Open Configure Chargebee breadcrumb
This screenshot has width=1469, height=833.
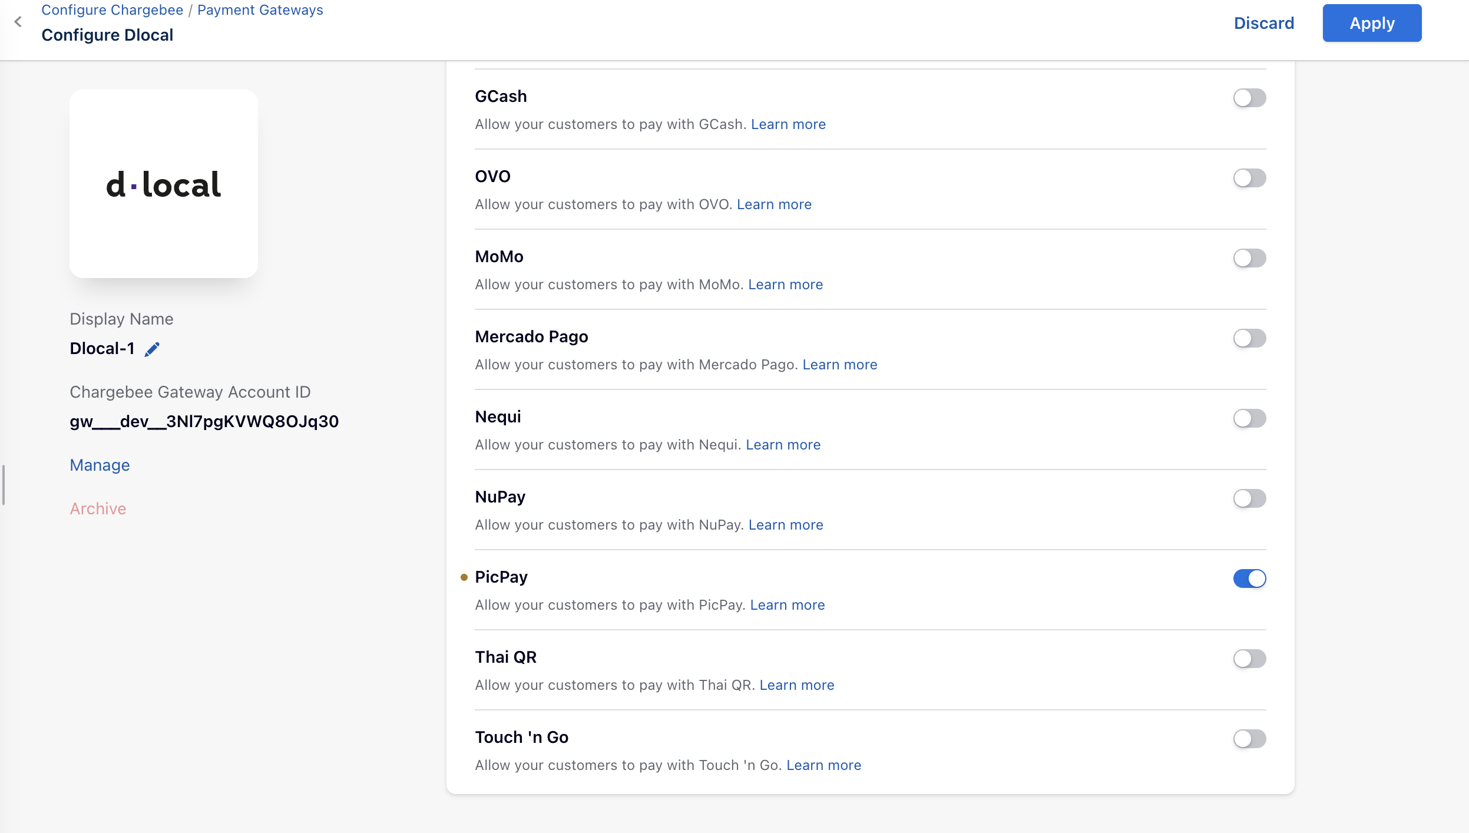[x=113, y=10]
